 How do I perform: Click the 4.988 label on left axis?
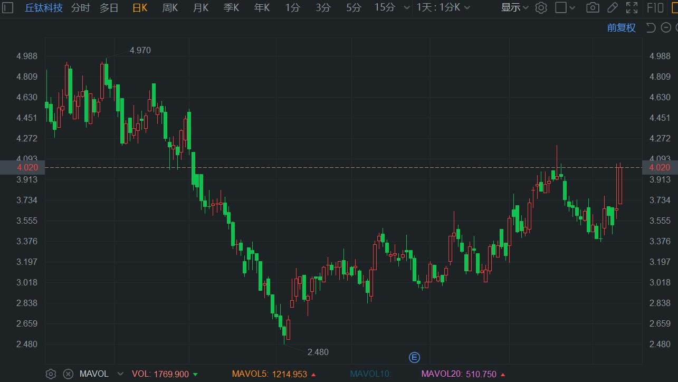[27, 56]
